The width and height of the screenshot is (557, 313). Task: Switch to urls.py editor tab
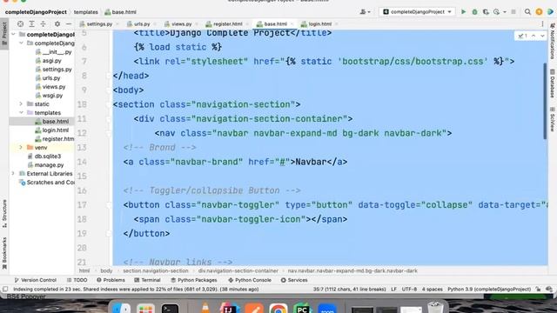(x=138, y=23)
